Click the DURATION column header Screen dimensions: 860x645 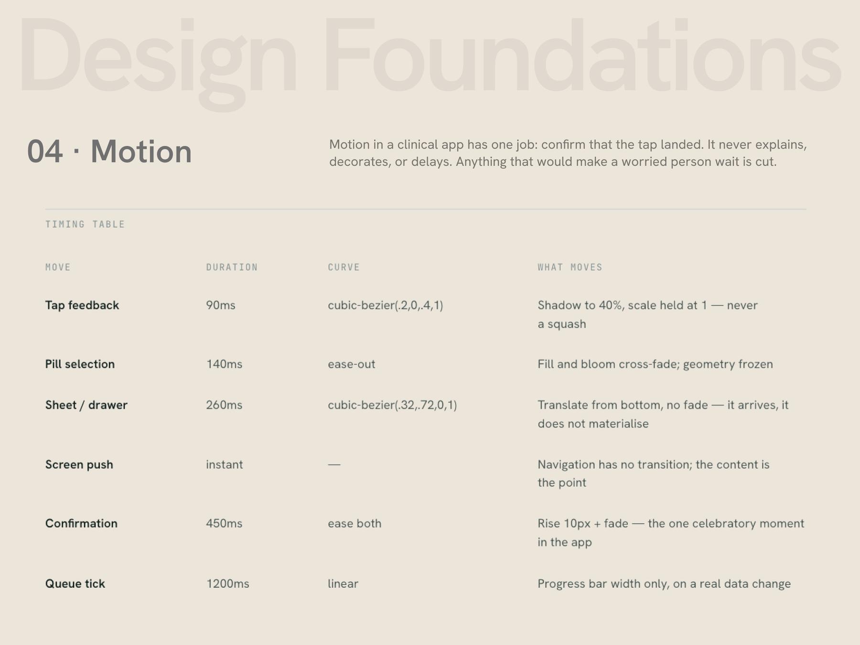(232, 267)
